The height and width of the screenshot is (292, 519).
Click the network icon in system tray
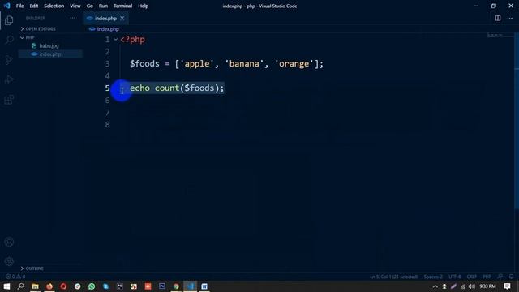pos(463,286)
